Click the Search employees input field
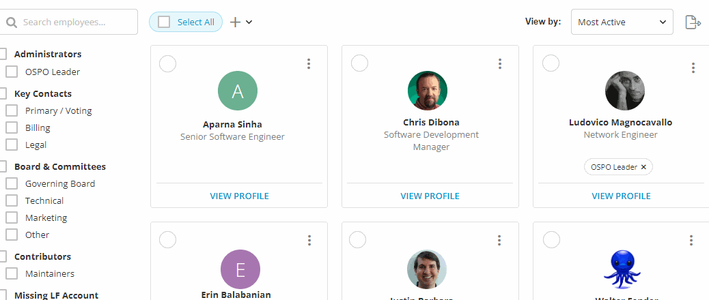The height and width of the screenshot is (300, 709). point(75,22)
